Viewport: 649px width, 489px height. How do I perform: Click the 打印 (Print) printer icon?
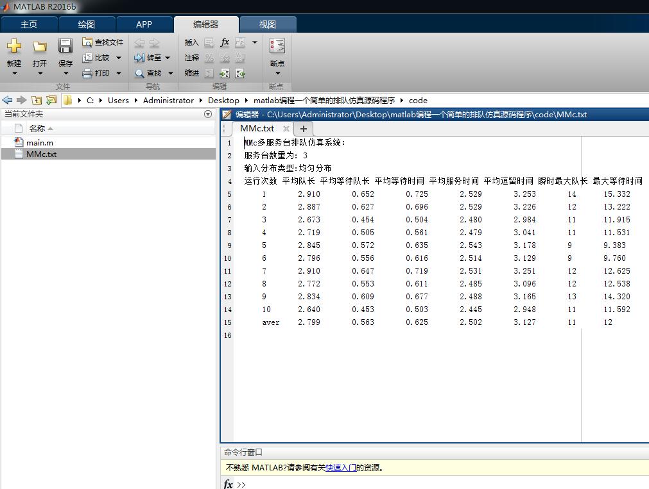coord(87,74)
